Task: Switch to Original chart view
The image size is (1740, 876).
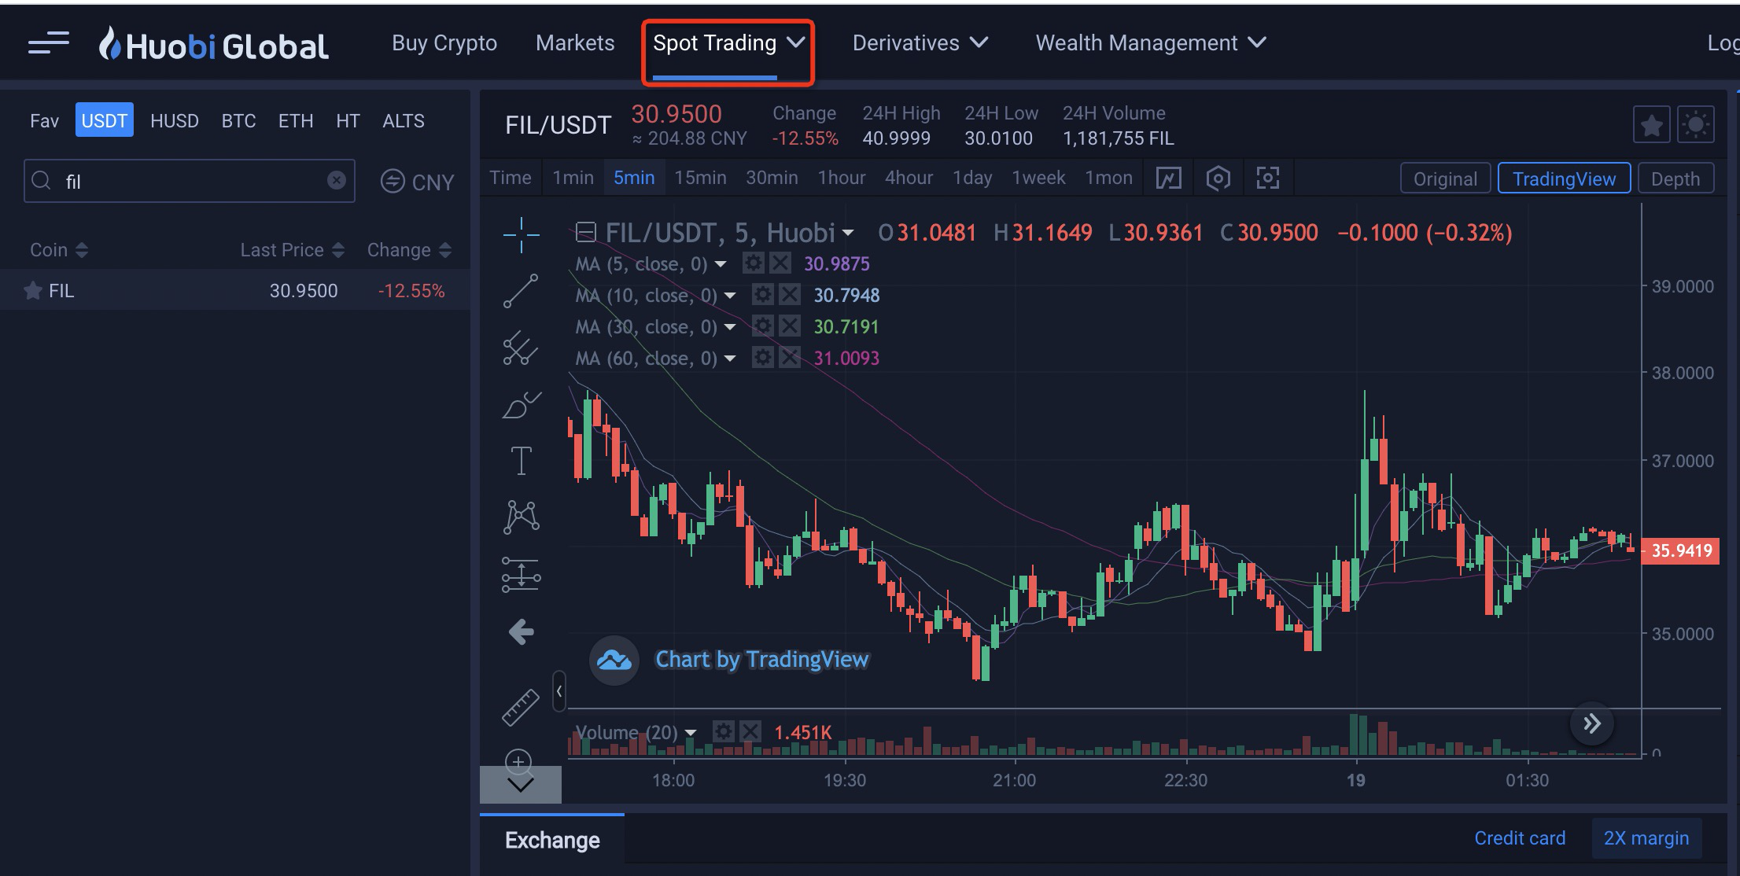Action: 1445,179
